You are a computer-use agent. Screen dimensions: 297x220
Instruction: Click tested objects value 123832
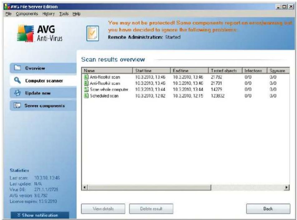point(218,96)
